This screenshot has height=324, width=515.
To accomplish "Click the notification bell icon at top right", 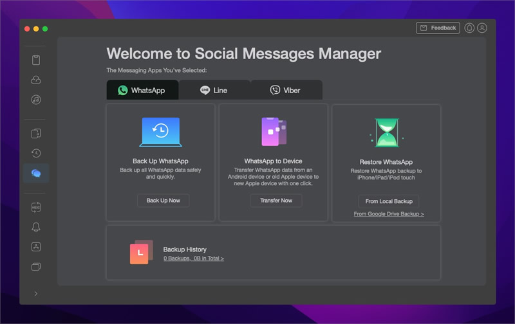I will [x=469, y=28].
